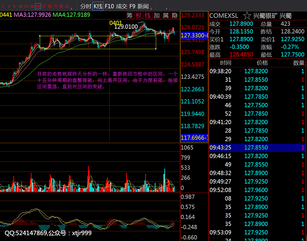Open the 成交 trades tab
Viewport: 307px width, 241px height.
121,6
